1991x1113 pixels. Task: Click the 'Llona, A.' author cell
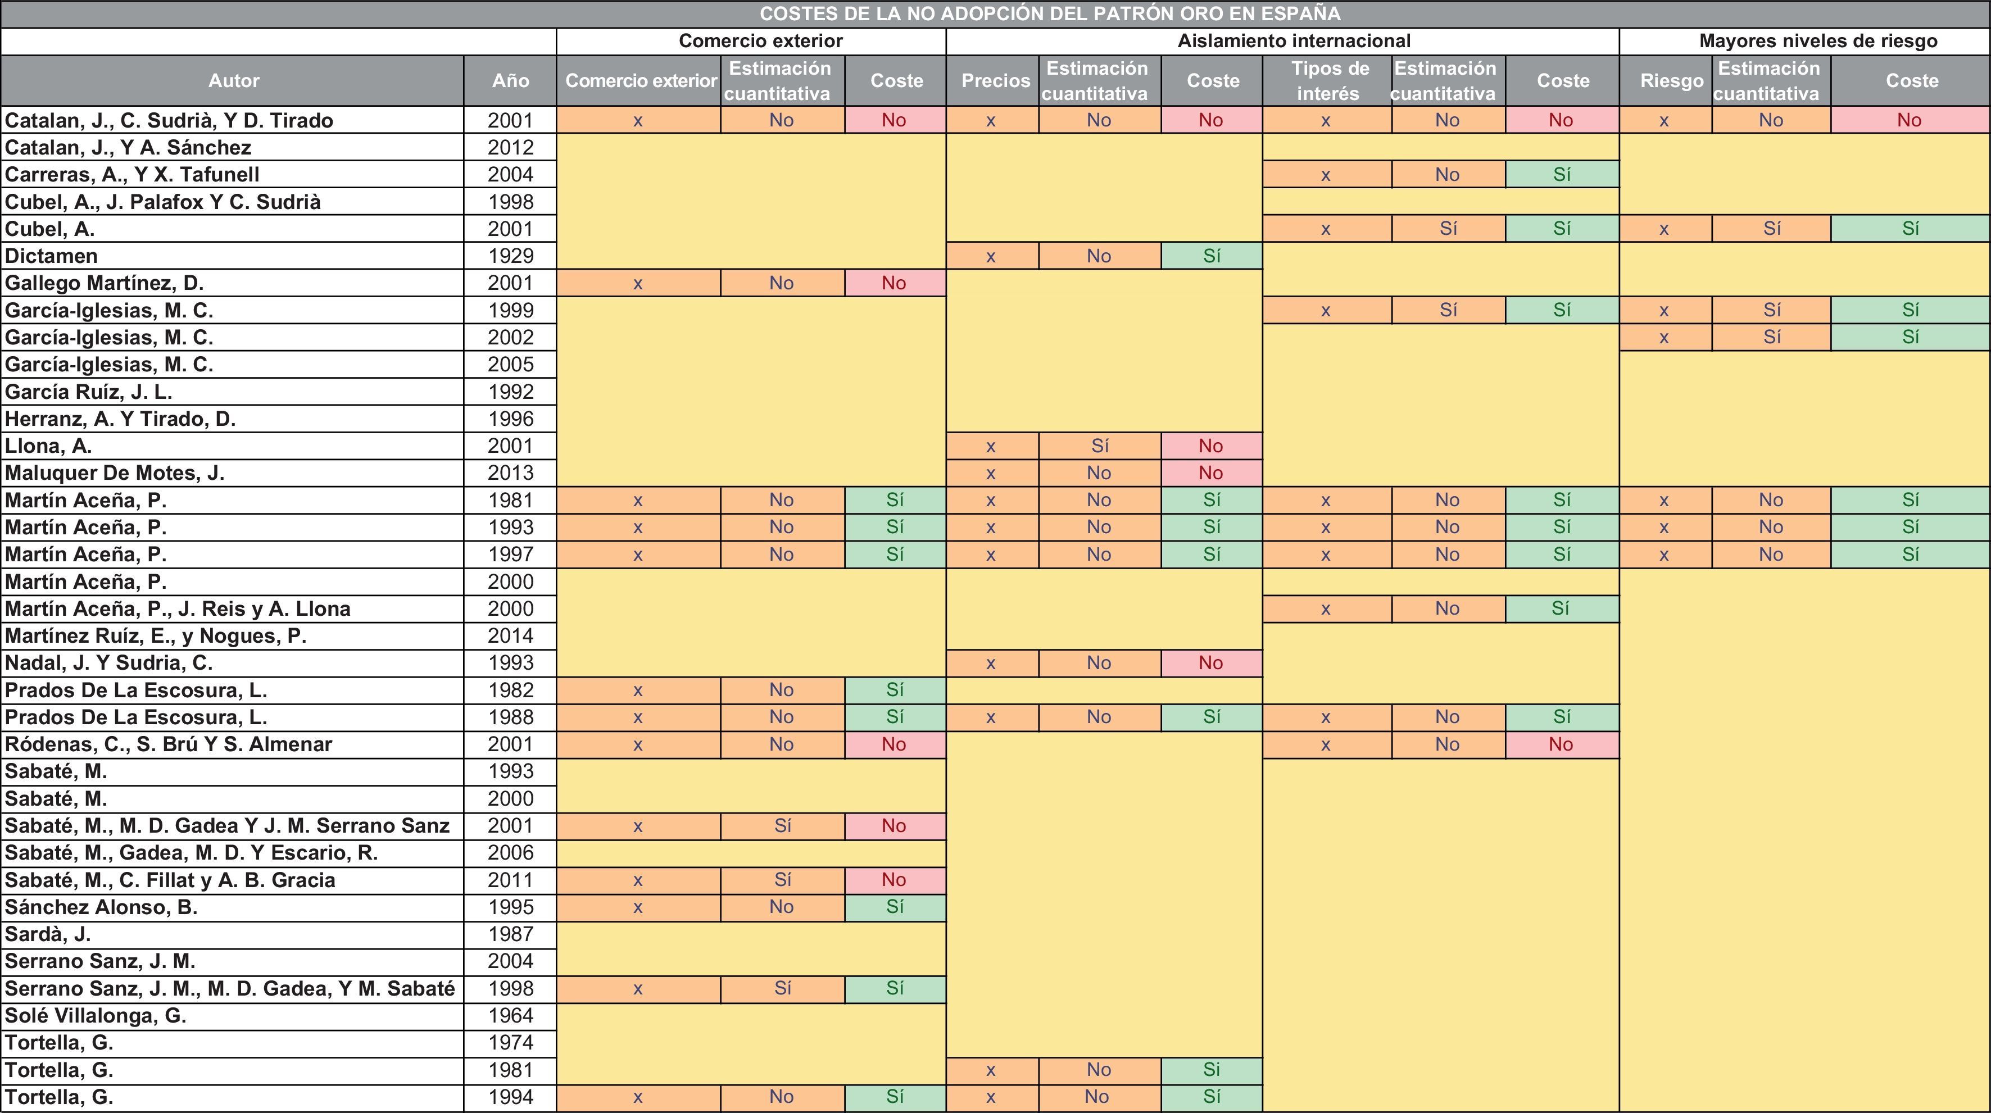[x=48, y=446]
